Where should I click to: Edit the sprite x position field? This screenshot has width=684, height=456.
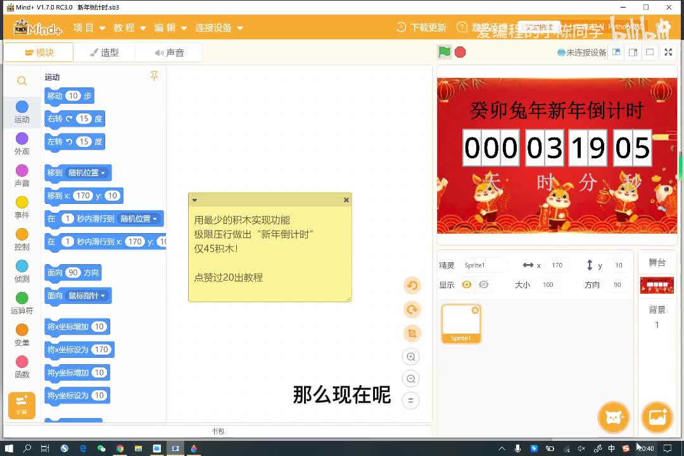click(x=557, y=265)
